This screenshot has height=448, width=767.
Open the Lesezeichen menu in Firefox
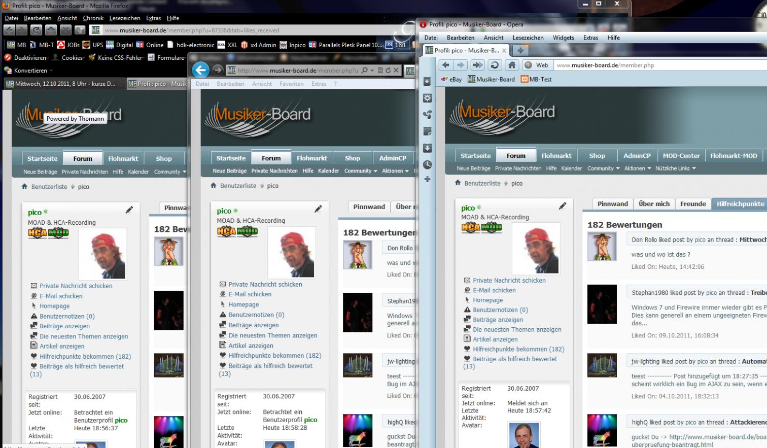coord(125,18)
